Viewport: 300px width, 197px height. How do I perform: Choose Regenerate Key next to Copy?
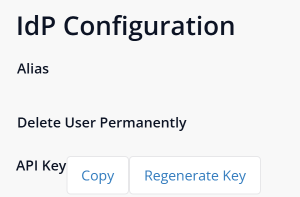(195, 175)
